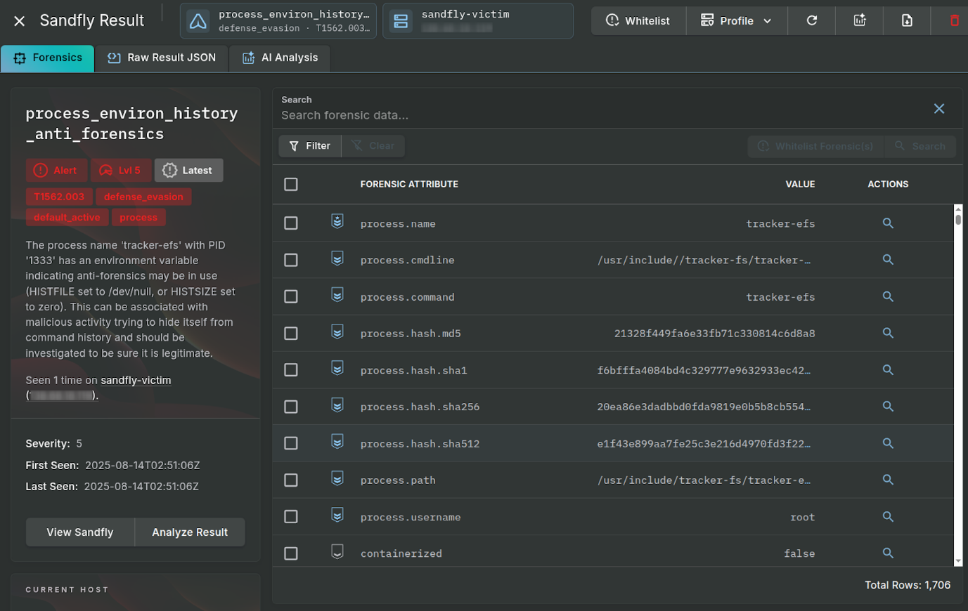Check the process.name row checkbox
Image resolution: width=968 pixels, height=611 pixels.
[x=291, y=223]
